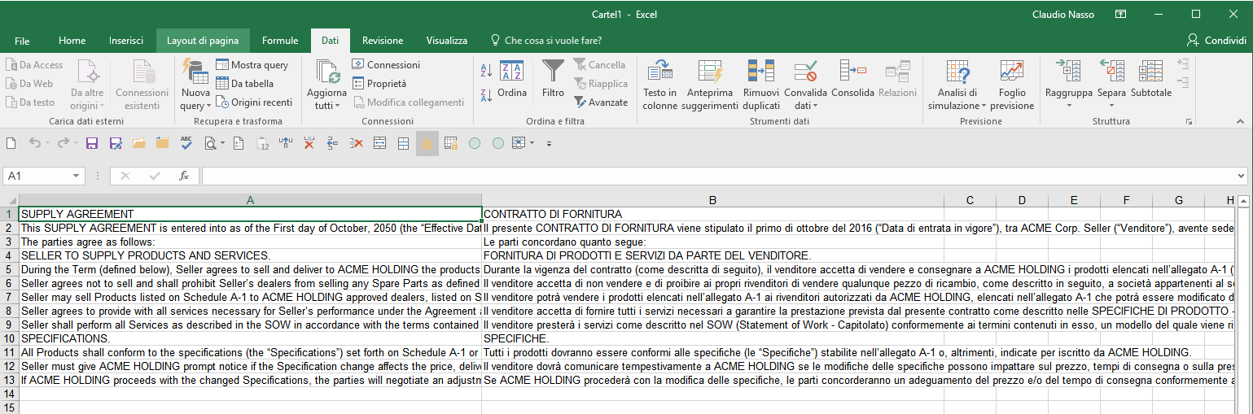Switch to Inserisci tab
The image size is (1253, 414).
click(126, 41)
